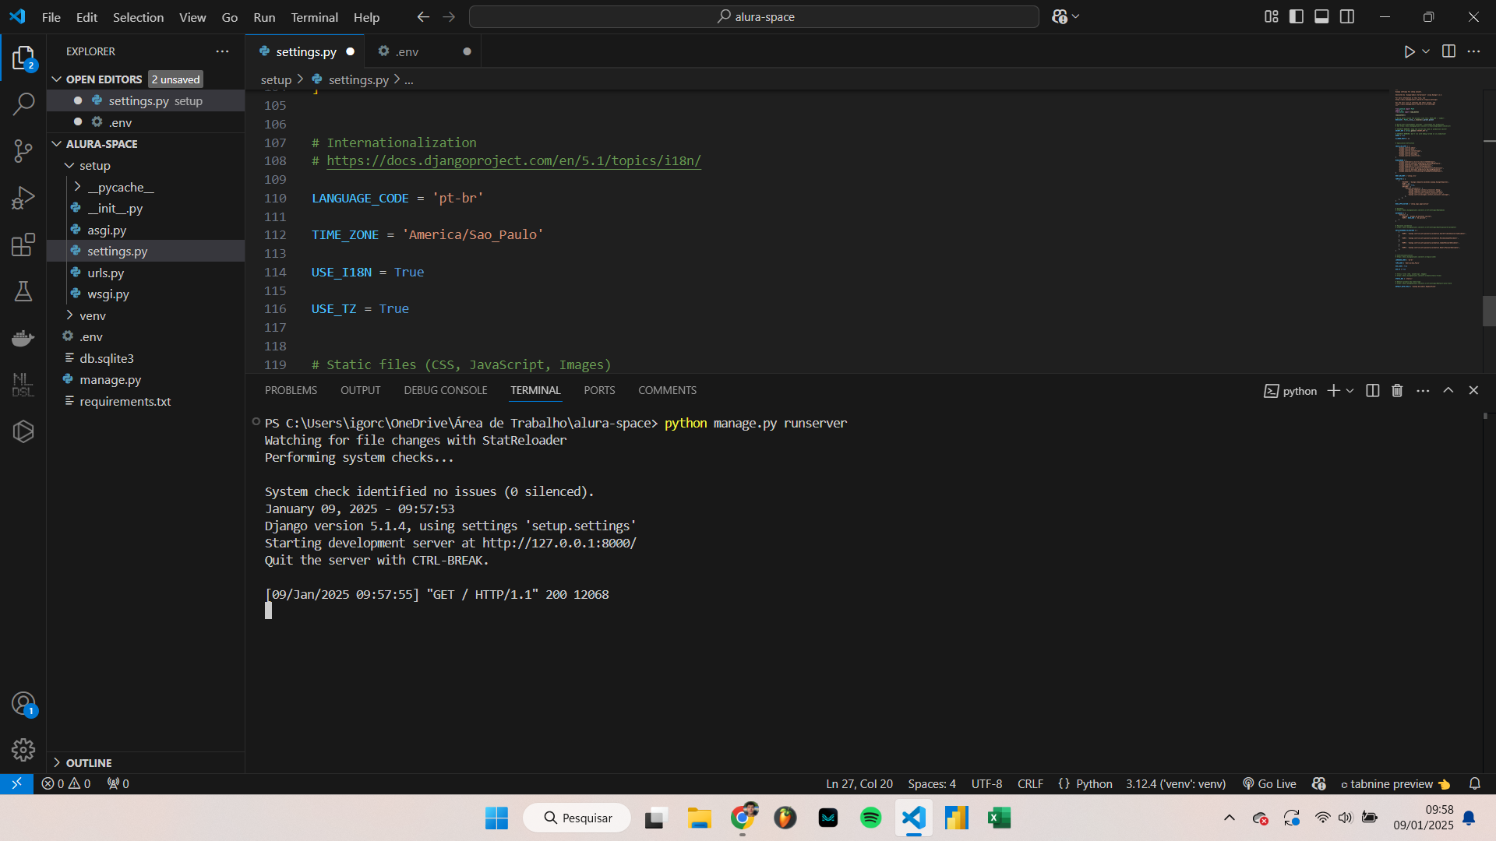Open the Manage gear menu

coord(23,749)
